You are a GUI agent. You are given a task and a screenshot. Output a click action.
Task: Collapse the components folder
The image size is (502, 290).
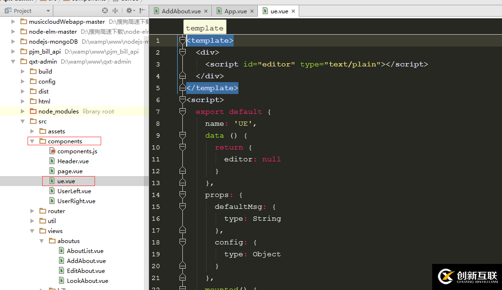click(x=32, y=141)
